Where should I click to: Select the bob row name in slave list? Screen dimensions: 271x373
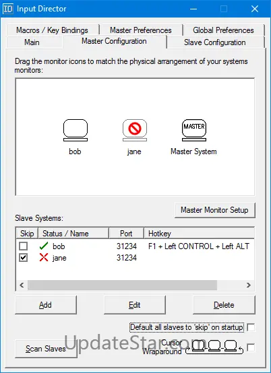click(59, 246)
